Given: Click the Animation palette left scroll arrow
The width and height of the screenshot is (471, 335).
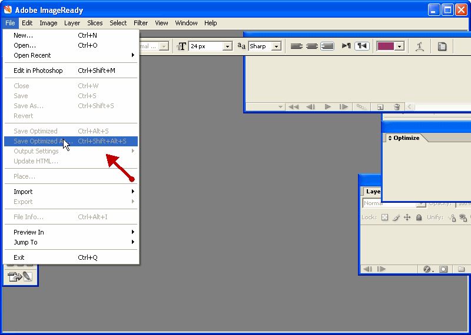Looking at the screenshot, I should (x=410, y=107).
